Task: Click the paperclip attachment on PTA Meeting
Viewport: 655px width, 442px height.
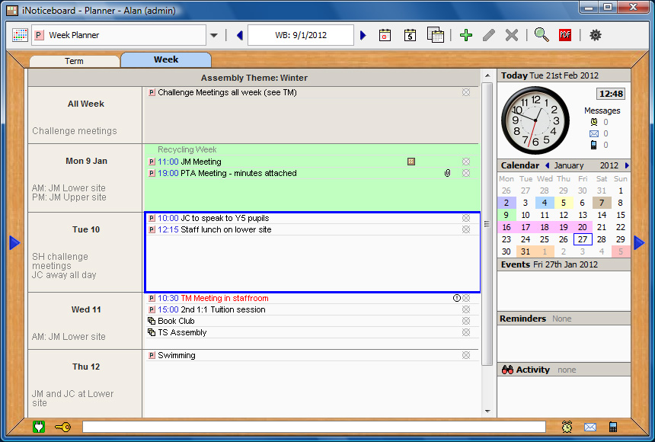Action: pyautogui.click(x=448, y=173)
